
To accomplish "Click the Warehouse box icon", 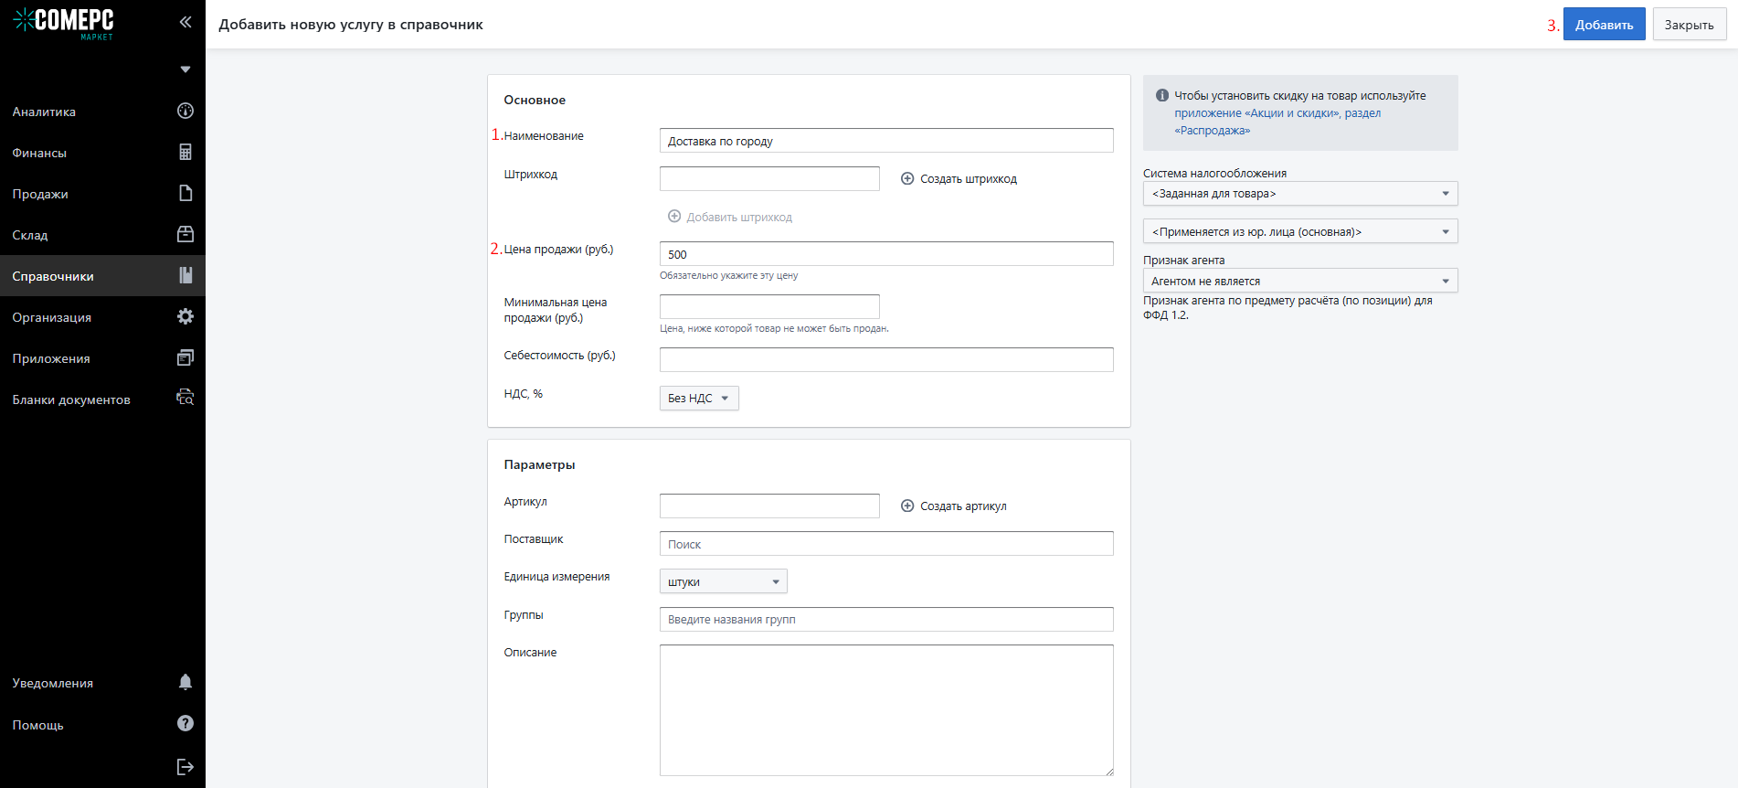I will [185, 235].
